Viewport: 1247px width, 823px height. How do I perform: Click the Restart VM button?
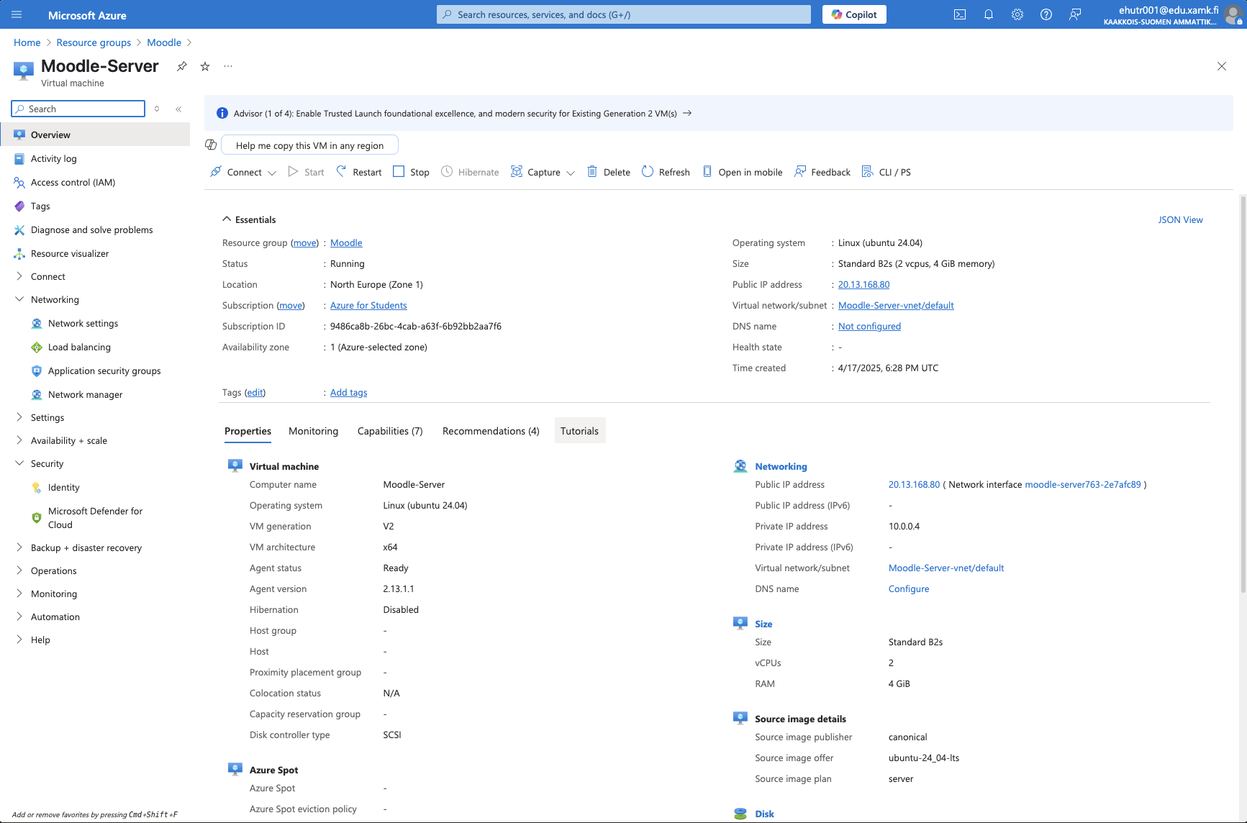[x=359, y=172]
